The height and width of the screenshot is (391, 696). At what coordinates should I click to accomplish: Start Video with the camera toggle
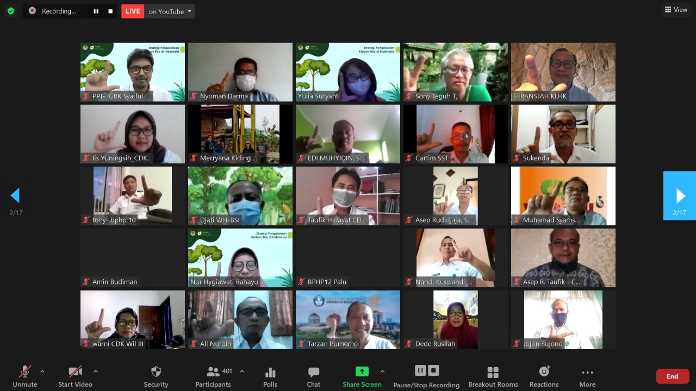coord(75,376)
